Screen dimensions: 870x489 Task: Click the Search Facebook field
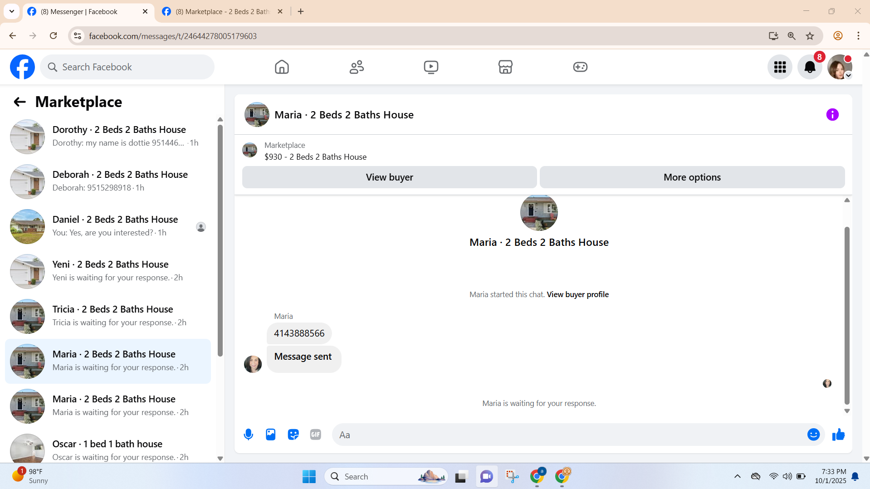point(127,67)
